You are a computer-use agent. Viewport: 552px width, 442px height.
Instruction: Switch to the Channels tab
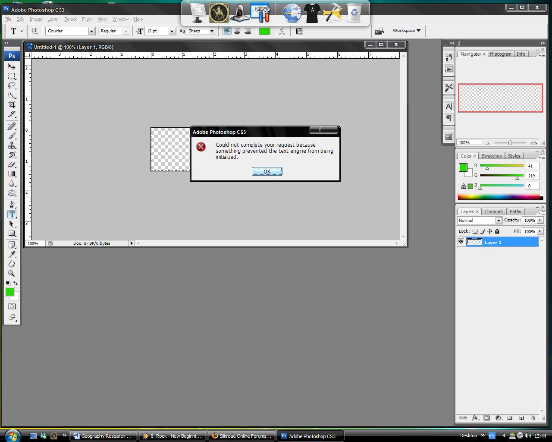(x=493, y=212)
